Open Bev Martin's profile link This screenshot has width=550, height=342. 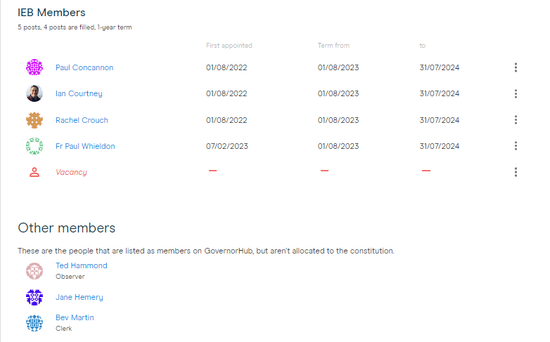click(75, 317)
